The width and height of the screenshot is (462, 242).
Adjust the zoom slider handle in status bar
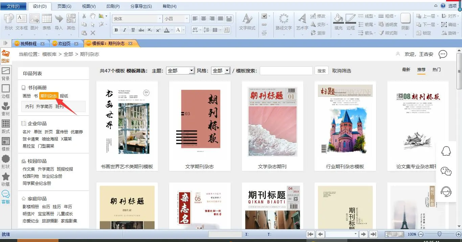(439, 234)
